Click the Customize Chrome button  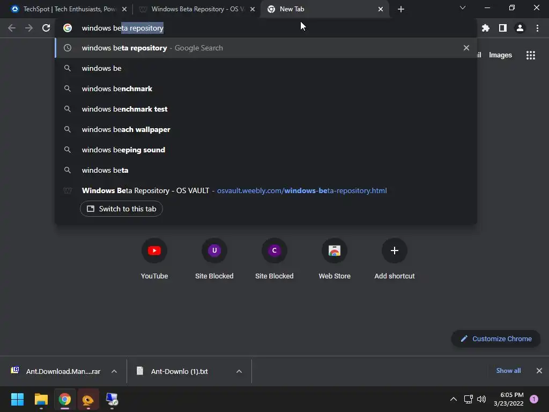point(496,339)
